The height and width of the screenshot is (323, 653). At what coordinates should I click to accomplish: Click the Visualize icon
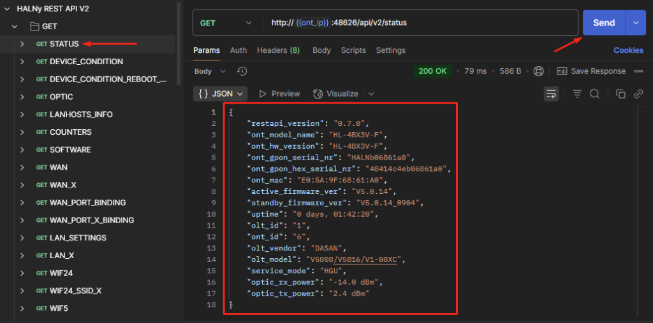[318, 94]
